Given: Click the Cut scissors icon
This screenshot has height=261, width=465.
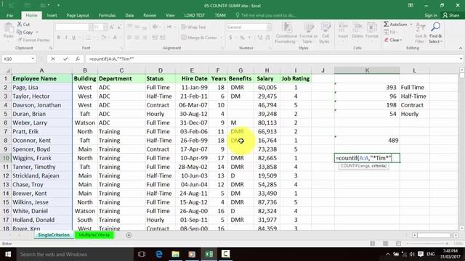Looking at the screenshot, I should [x=20, y=24].
